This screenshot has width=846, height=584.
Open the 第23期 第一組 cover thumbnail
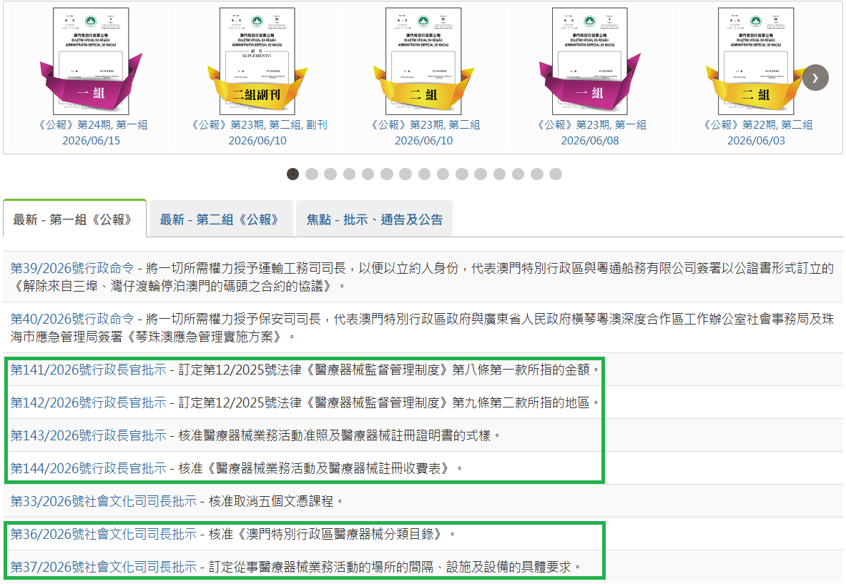tap(590, 60)
